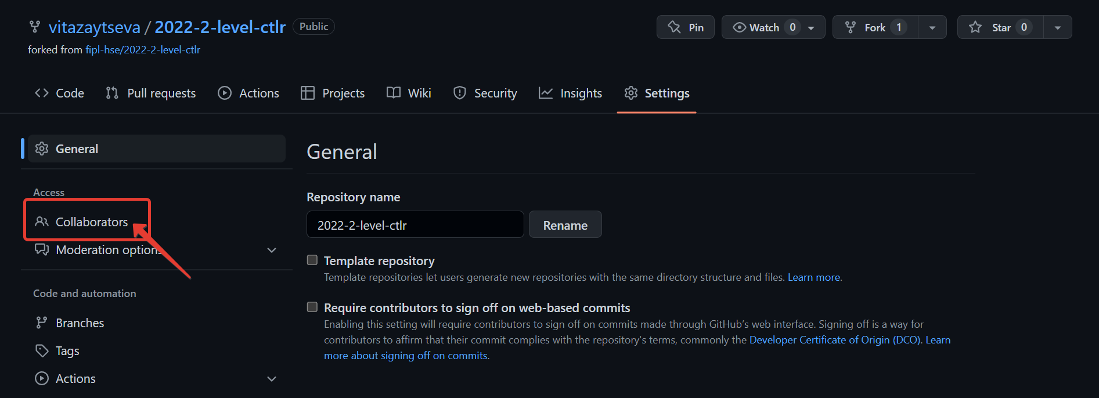Enable Require contributors to sign off checkbox
1099x398 pixels.
[x=312, y=307]
